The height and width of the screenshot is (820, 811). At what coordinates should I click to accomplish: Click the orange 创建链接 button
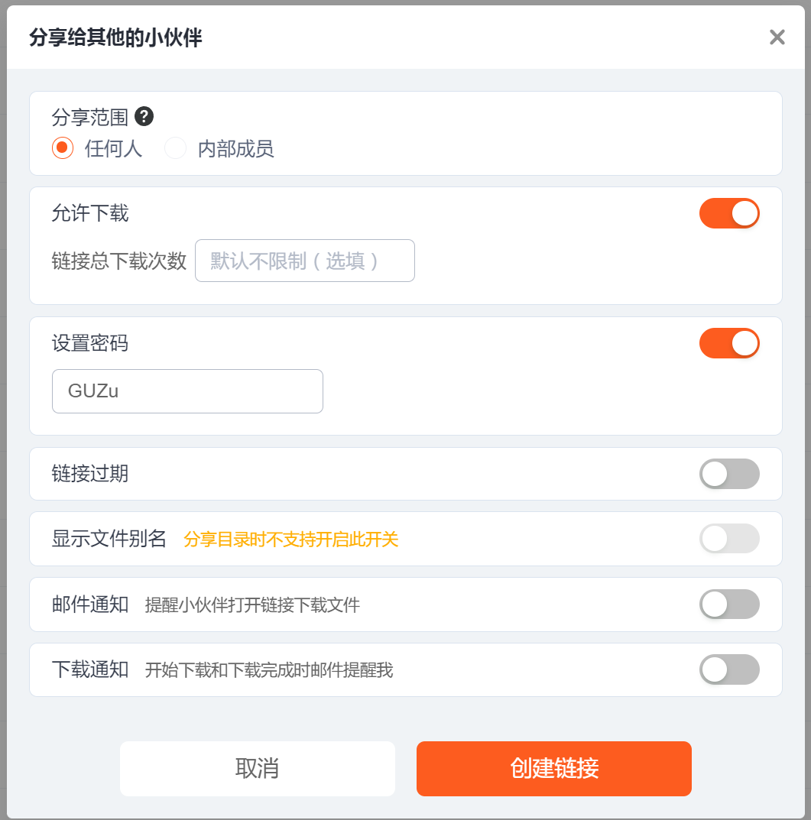pos(554,769)
